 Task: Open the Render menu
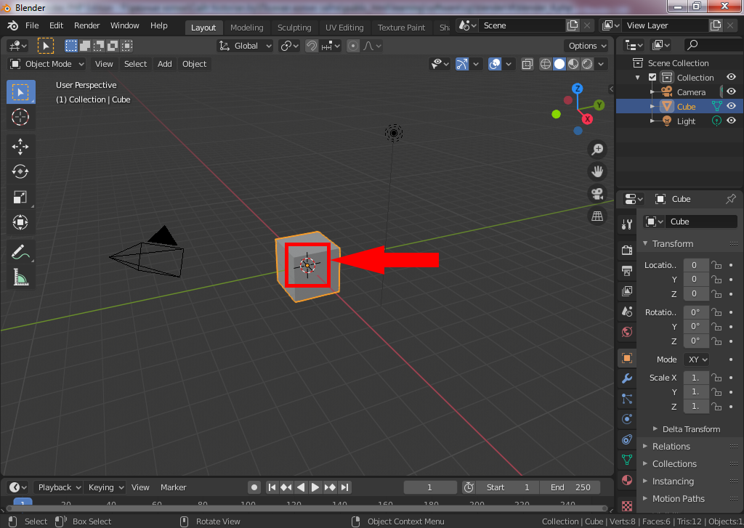coord(87,25)
